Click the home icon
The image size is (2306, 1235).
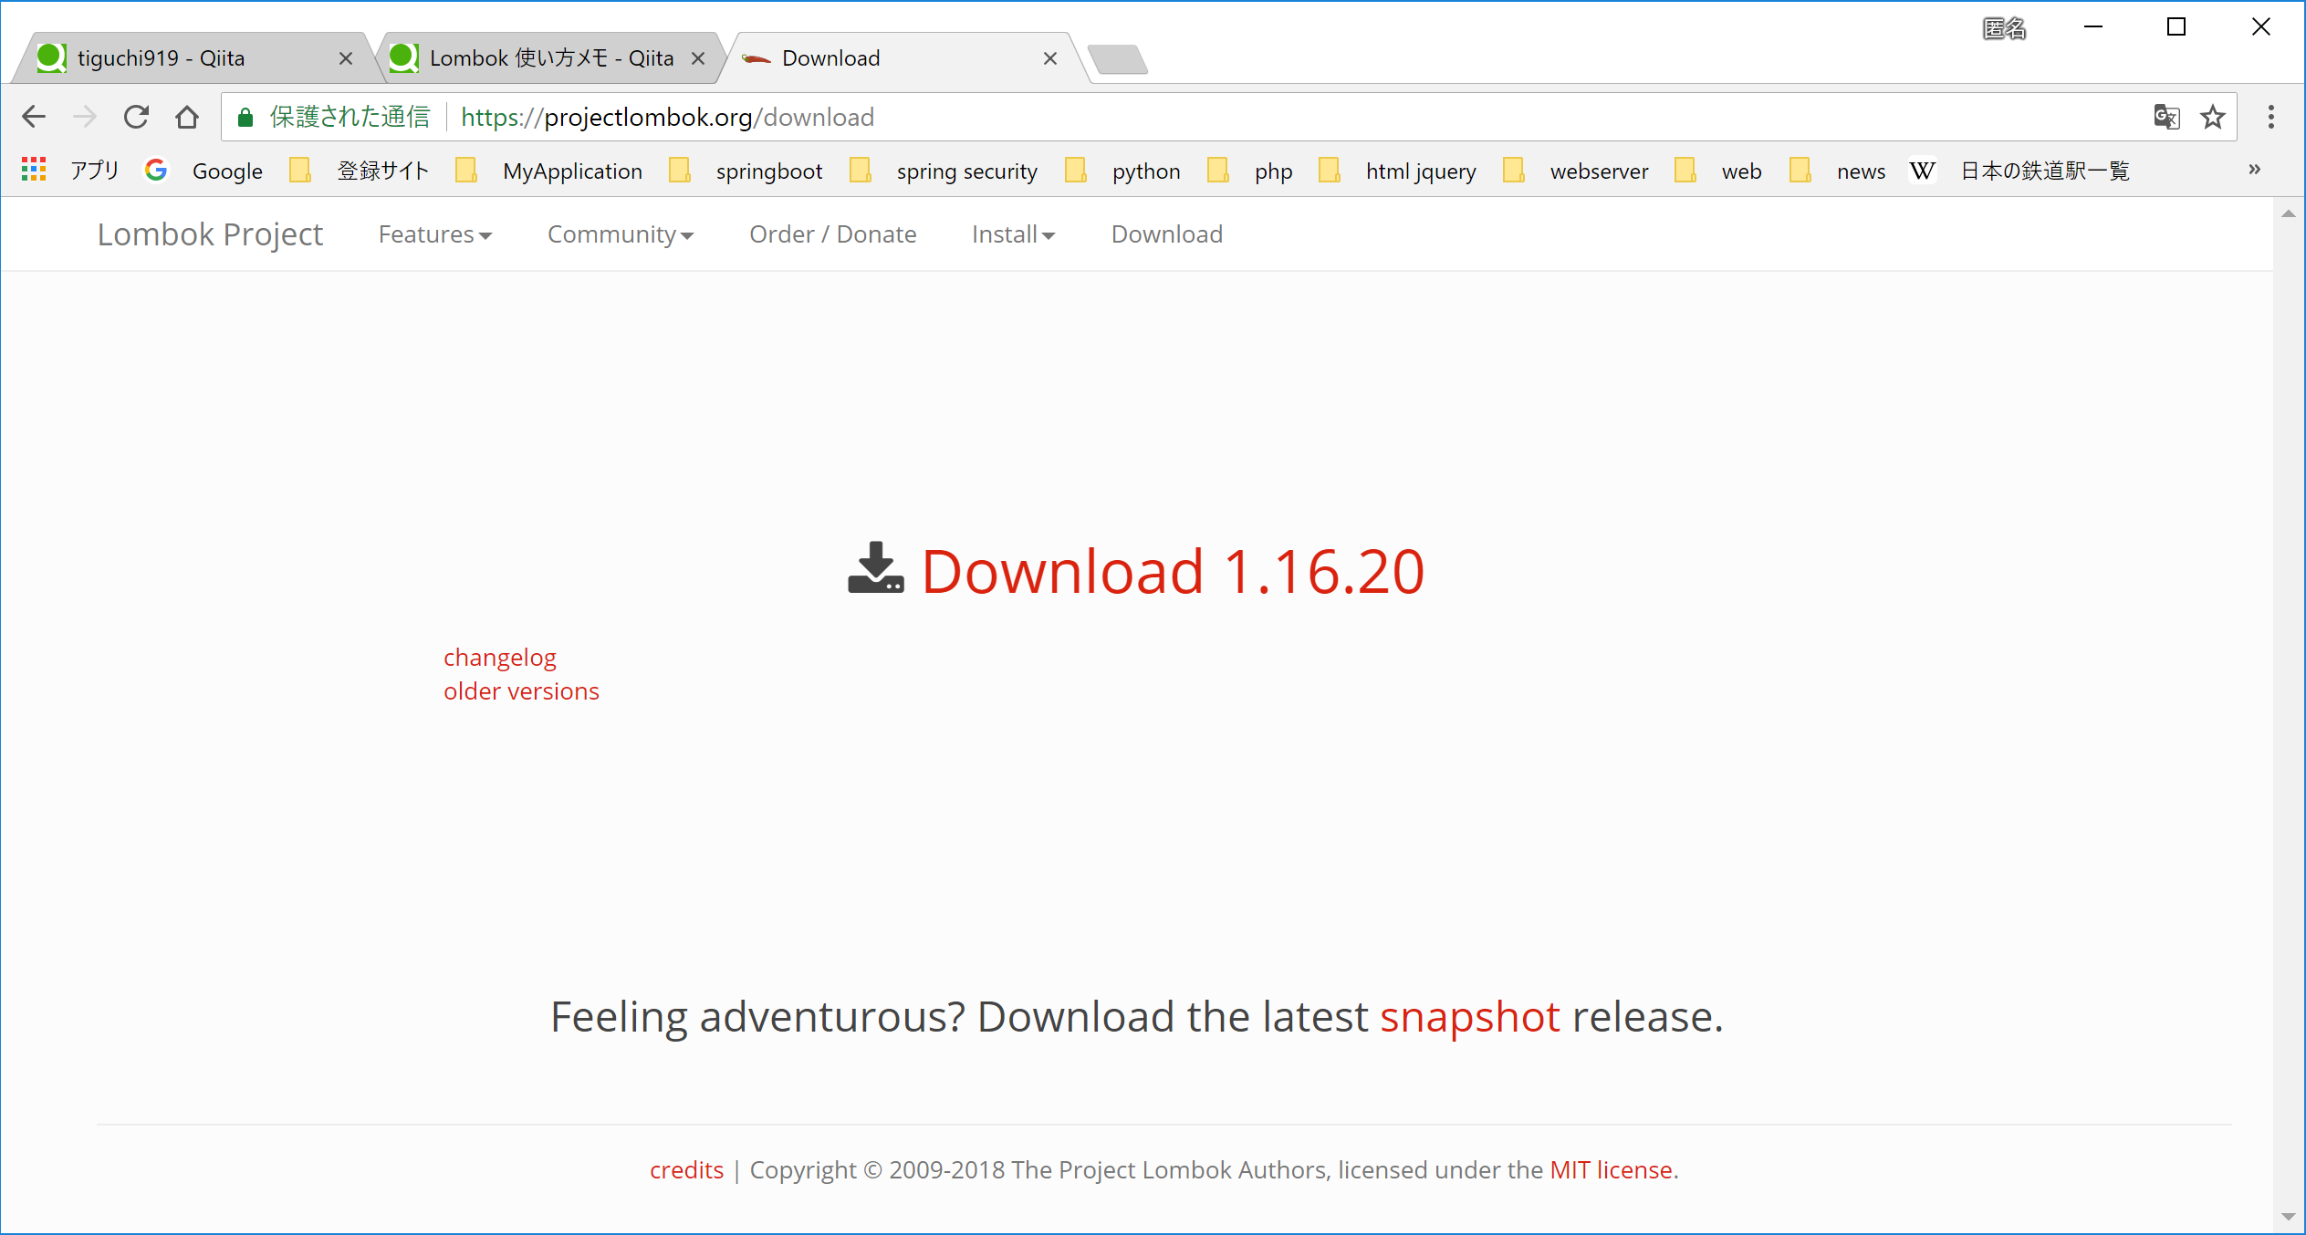click(x=188, y=117)
